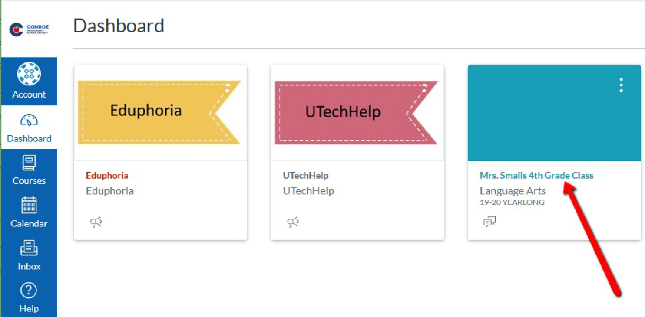The width and height of the screenshot is (645, 317).
Task: Open Mrs. Smalls 4th Grade Class link
Action: pos(536,175)
